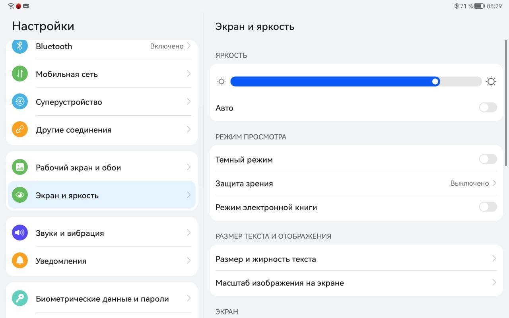Tap the Биометрические данные key icon

tap(20, 299)
